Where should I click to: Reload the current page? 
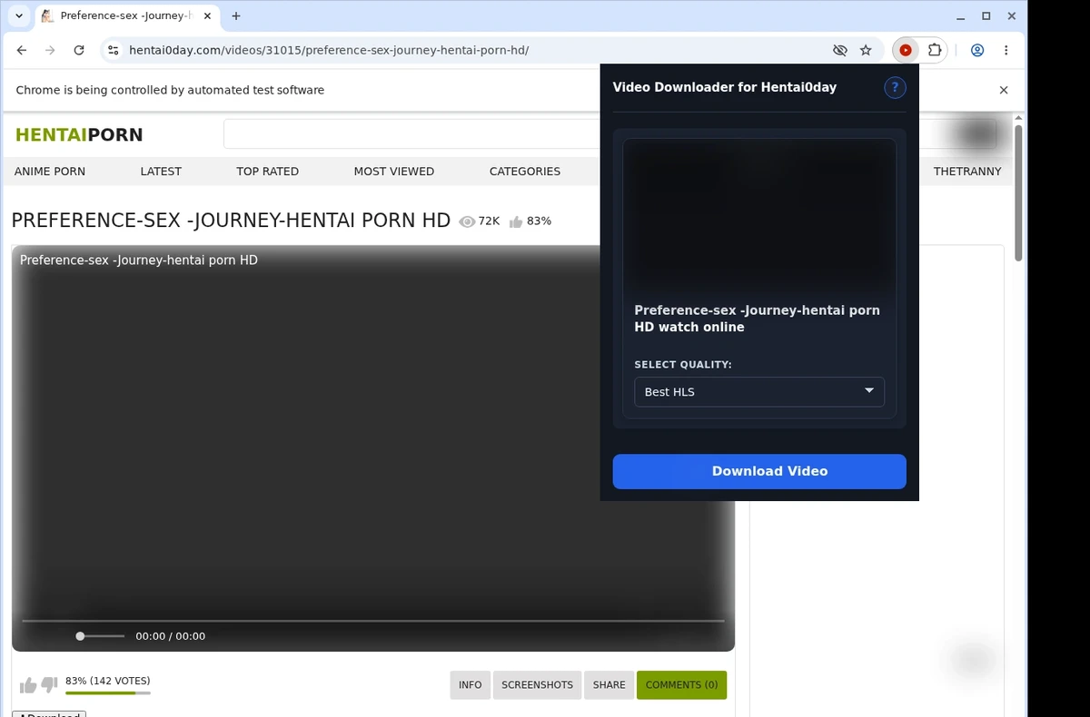coord(79,51)
